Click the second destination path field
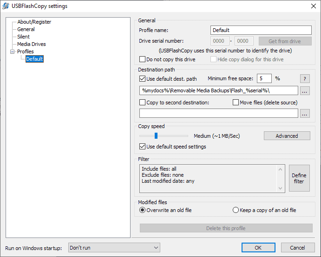The image size is (321, 257). click(x=218, y=113)
